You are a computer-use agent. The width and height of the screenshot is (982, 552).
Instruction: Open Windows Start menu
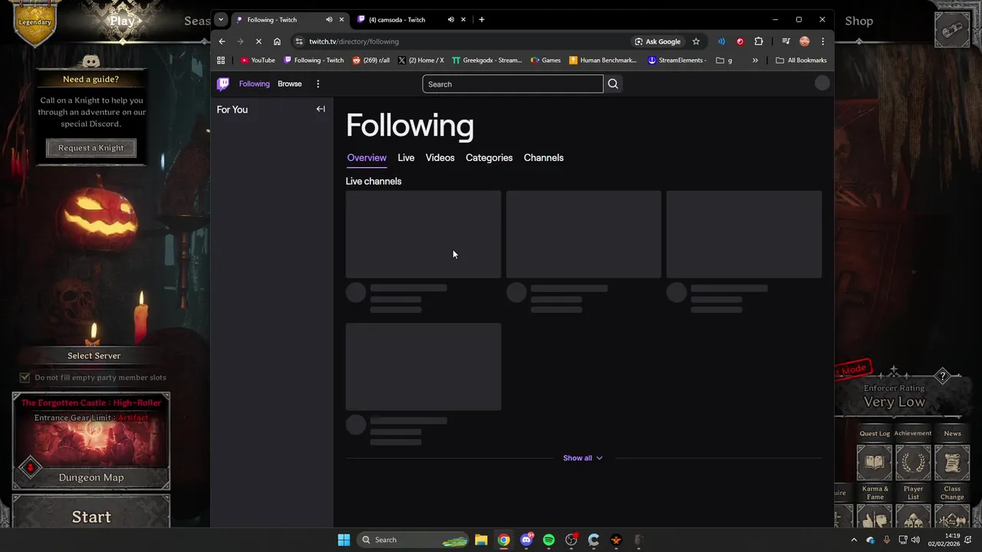344,540
